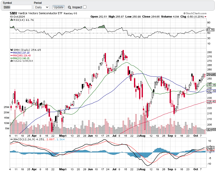The height and width of the screenshot is (172, 216).
Task: Click the Chg -0.50 (-0.20%) header value
Action: pos(192,17)
